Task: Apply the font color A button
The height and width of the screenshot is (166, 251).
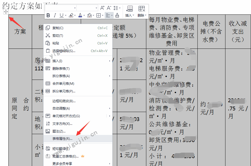Action: [x=80, y=15]
